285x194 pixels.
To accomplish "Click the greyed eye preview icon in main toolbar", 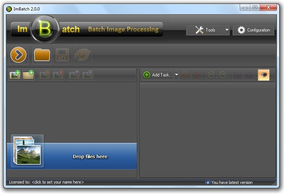I will 82,55.
